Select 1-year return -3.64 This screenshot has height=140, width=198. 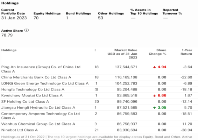click(188, 67)
